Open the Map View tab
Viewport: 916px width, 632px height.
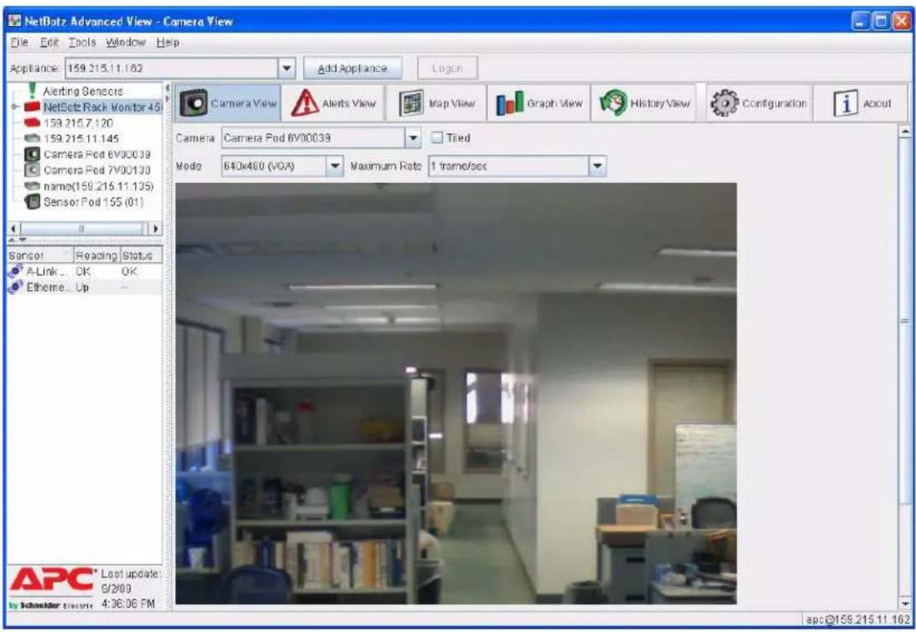(x=436, y=103)
